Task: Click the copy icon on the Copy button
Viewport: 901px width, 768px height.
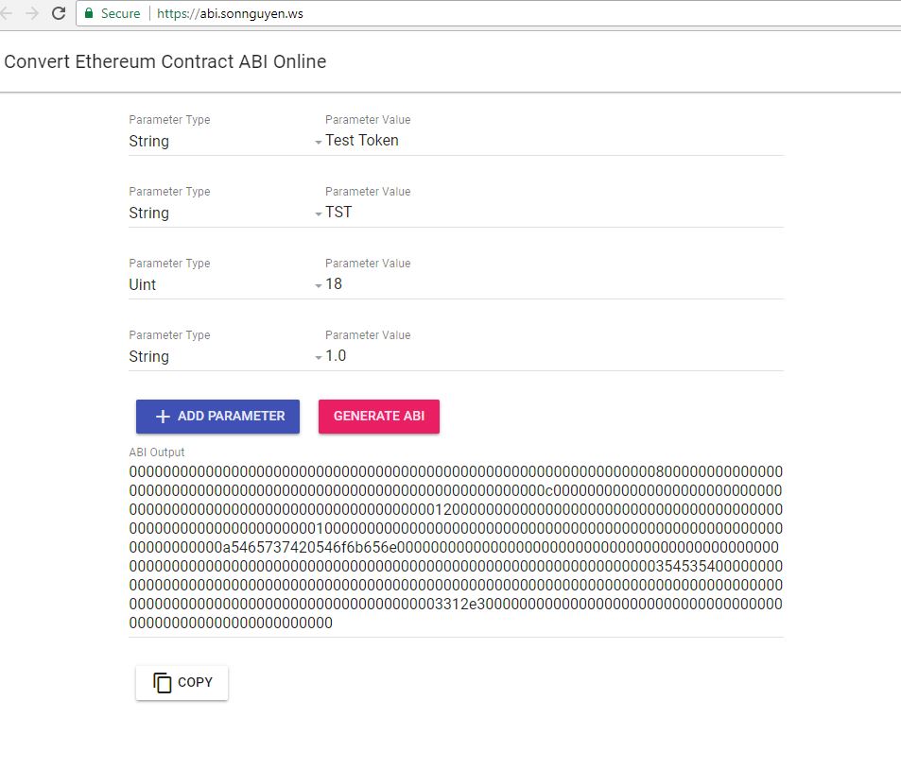Action: (x=162, y=682)
